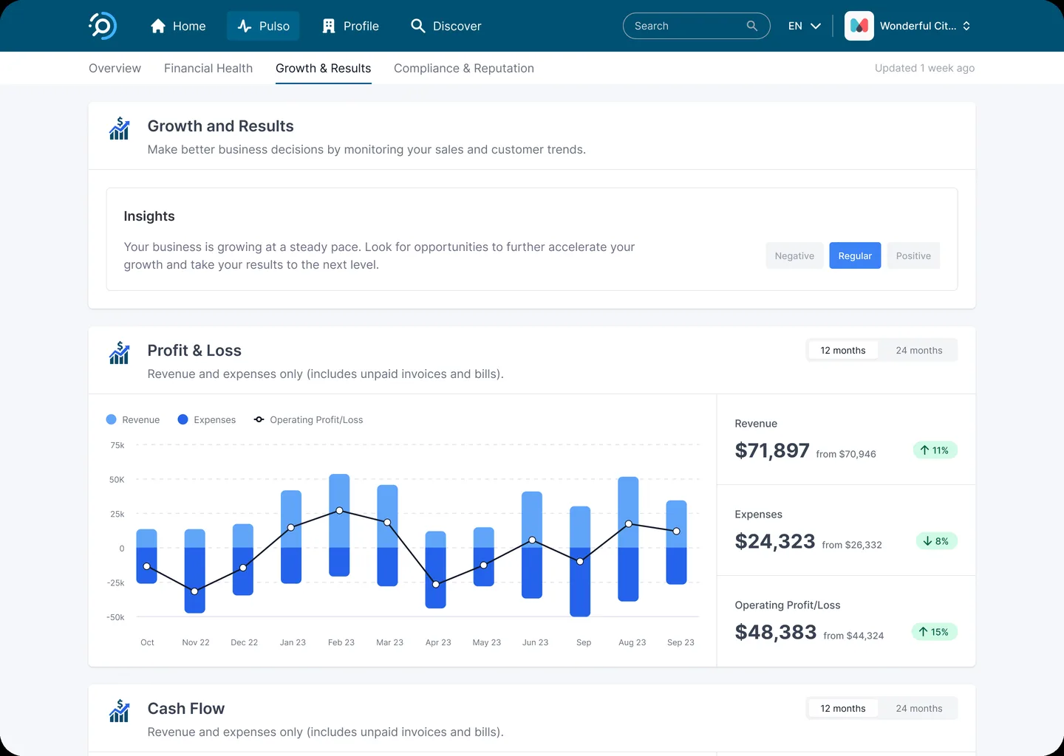Click the Profit & Loss chart icon
This screenshot has height=756, width=1064.
(119, 353)
